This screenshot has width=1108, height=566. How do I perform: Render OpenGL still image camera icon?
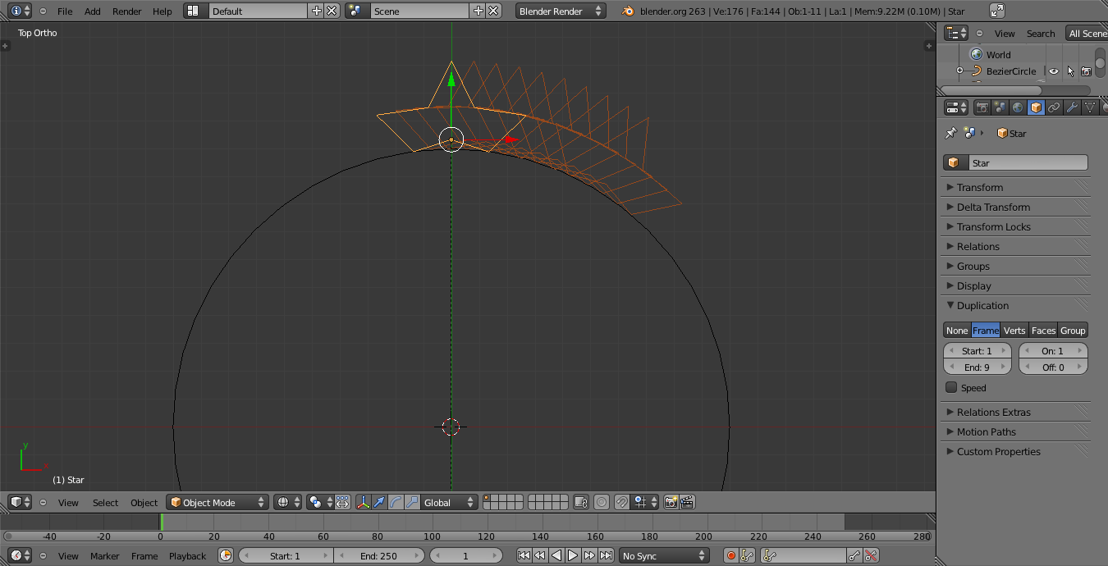[x=671, y=502]
